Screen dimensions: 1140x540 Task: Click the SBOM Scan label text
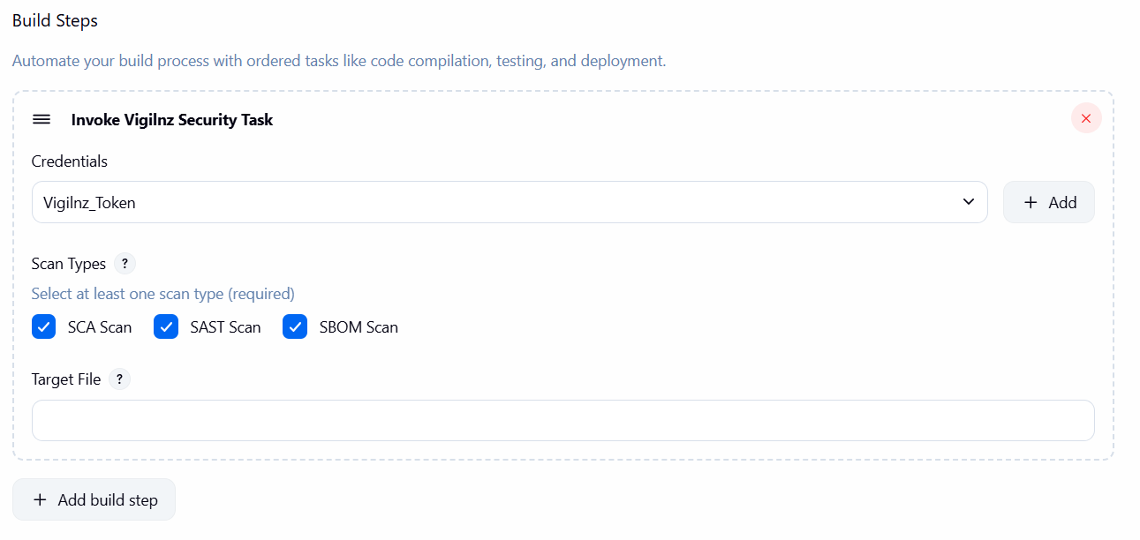[359, 327]
